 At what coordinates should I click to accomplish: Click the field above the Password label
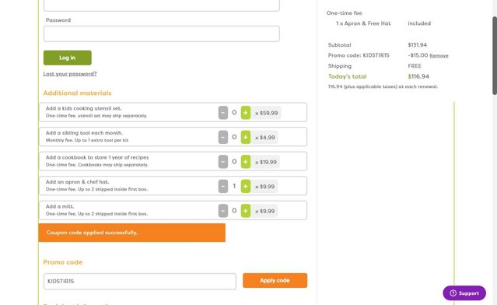tap(162, 5)
